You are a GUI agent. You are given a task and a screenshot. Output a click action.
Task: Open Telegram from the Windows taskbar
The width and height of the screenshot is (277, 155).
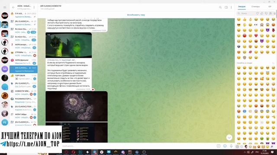94,152
